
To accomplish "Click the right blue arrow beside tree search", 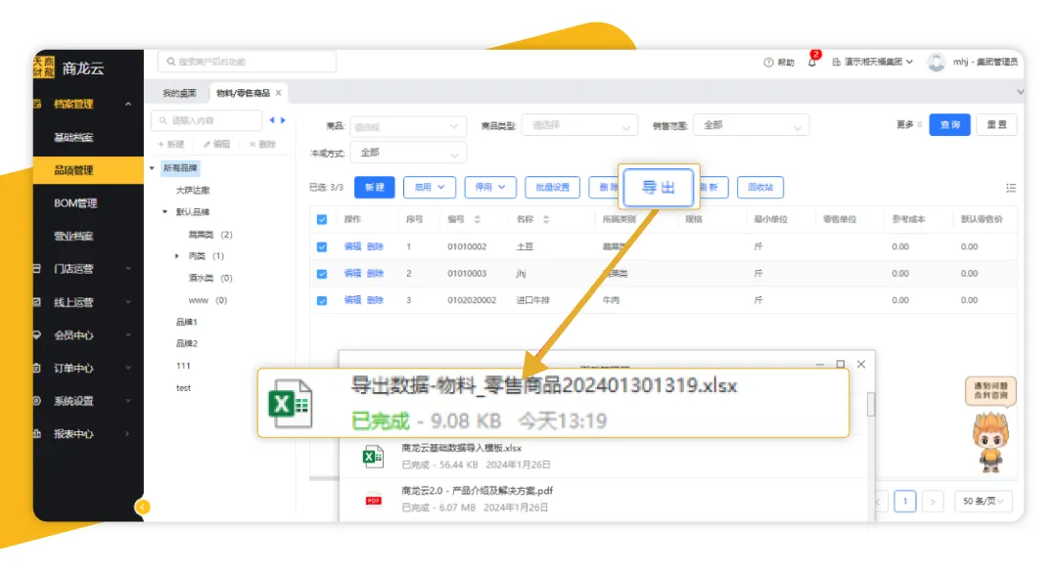I will (x=283, y=120).
